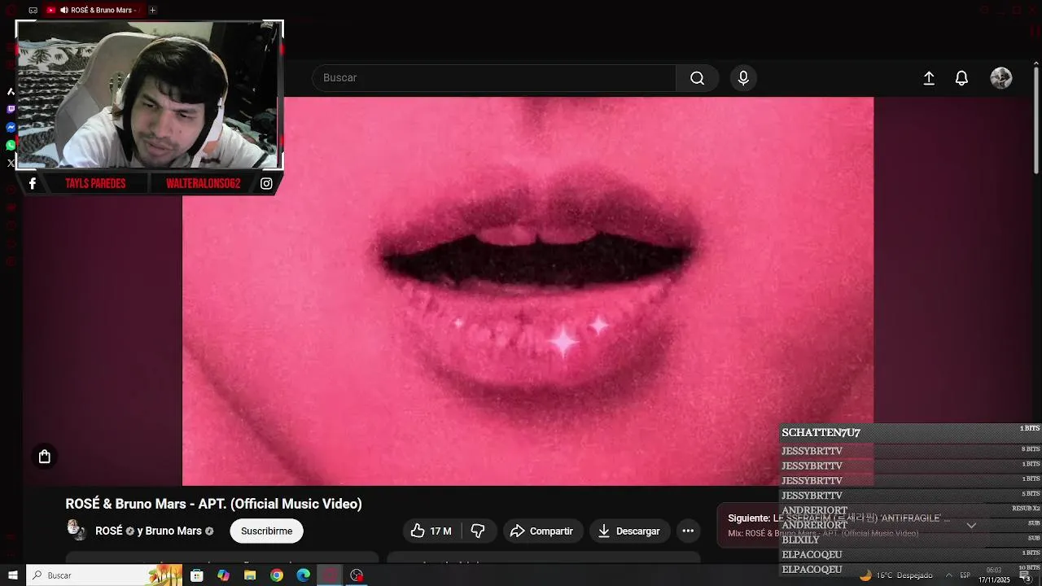
Task: Open Twitch in the browser sidebar
Action: point(11,109)
